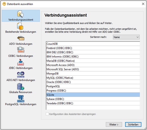Select IBM Informix (ODBC/JDBC) entry
Image resolution: width=147 pixels, height=130 pixels.
point(93,57)
